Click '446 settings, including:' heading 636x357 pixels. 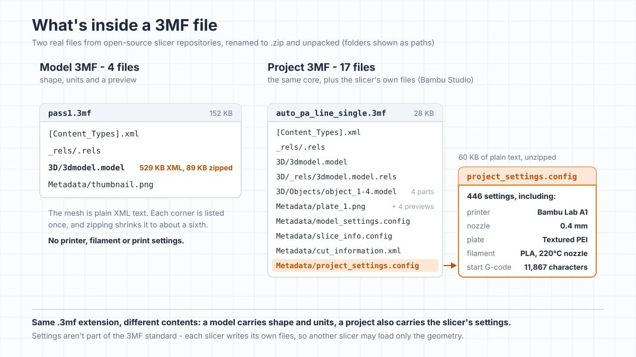(x=511, y=196)
